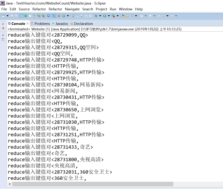Open the Search menu
Image resolution: width=223 pixels, height=189 pixels.
(87, 9)
